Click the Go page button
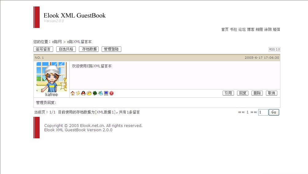 tap(274, 112)
